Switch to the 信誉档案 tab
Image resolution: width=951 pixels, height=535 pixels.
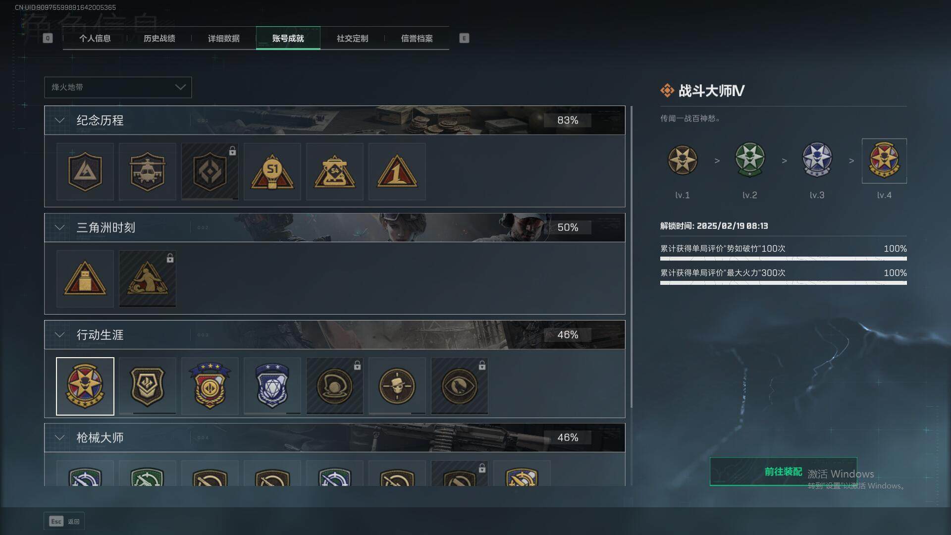coord(417,38)
